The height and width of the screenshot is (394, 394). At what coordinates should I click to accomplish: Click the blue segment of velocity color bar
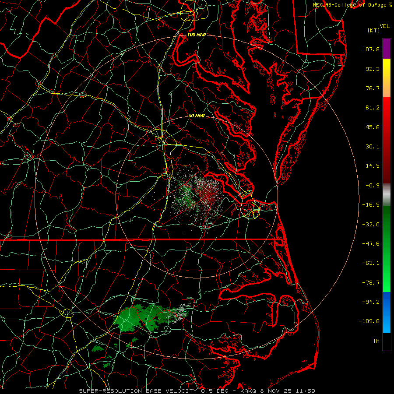click(x=387, y=312)
